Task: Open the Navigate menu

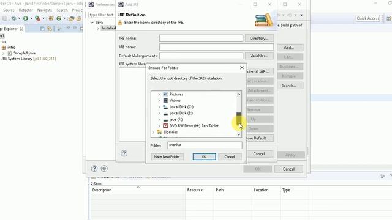Action: 45,10
